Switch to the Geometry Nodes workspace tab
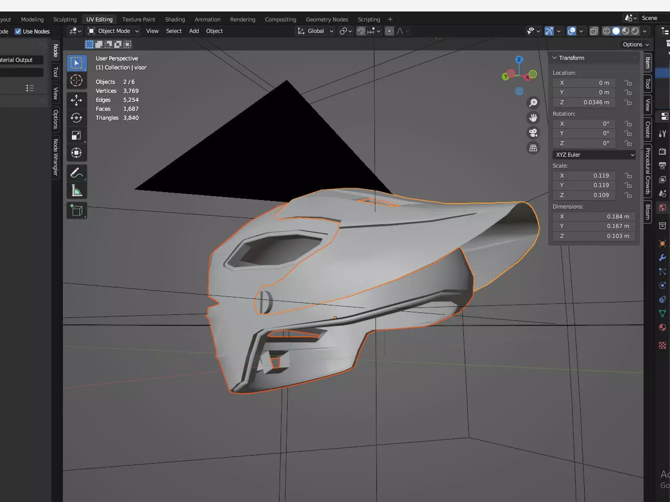This screenshot has height=502, width=670. pyautogui.click(x=327, y=19)
